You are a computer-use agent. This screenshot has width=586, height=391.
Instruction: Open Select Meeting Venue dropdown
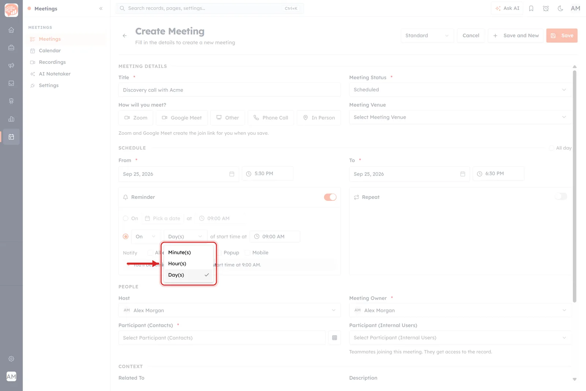(460, 117)
